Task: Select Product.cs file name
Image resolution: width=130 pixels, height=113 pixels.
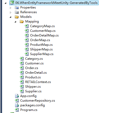Action: tap(33, 77)
